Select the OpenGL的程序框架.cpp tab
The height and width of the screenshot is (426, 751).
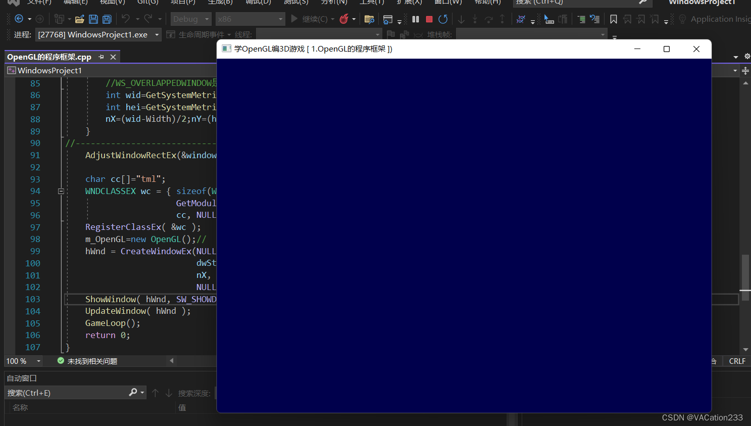49,57
